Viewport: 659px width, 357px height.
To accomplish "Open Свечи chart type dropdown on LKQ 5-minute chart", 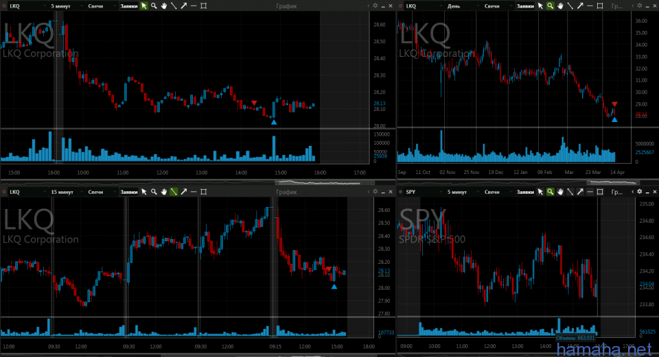I will 102,6.
